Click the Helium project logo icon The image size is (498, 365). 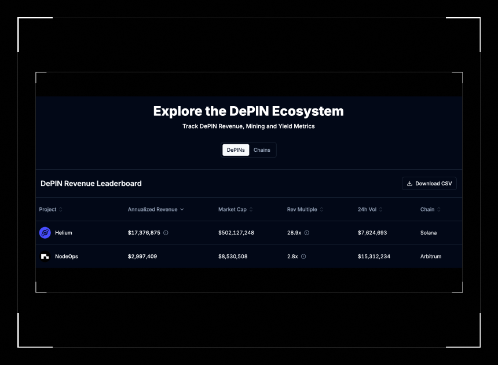coord(45,233)
